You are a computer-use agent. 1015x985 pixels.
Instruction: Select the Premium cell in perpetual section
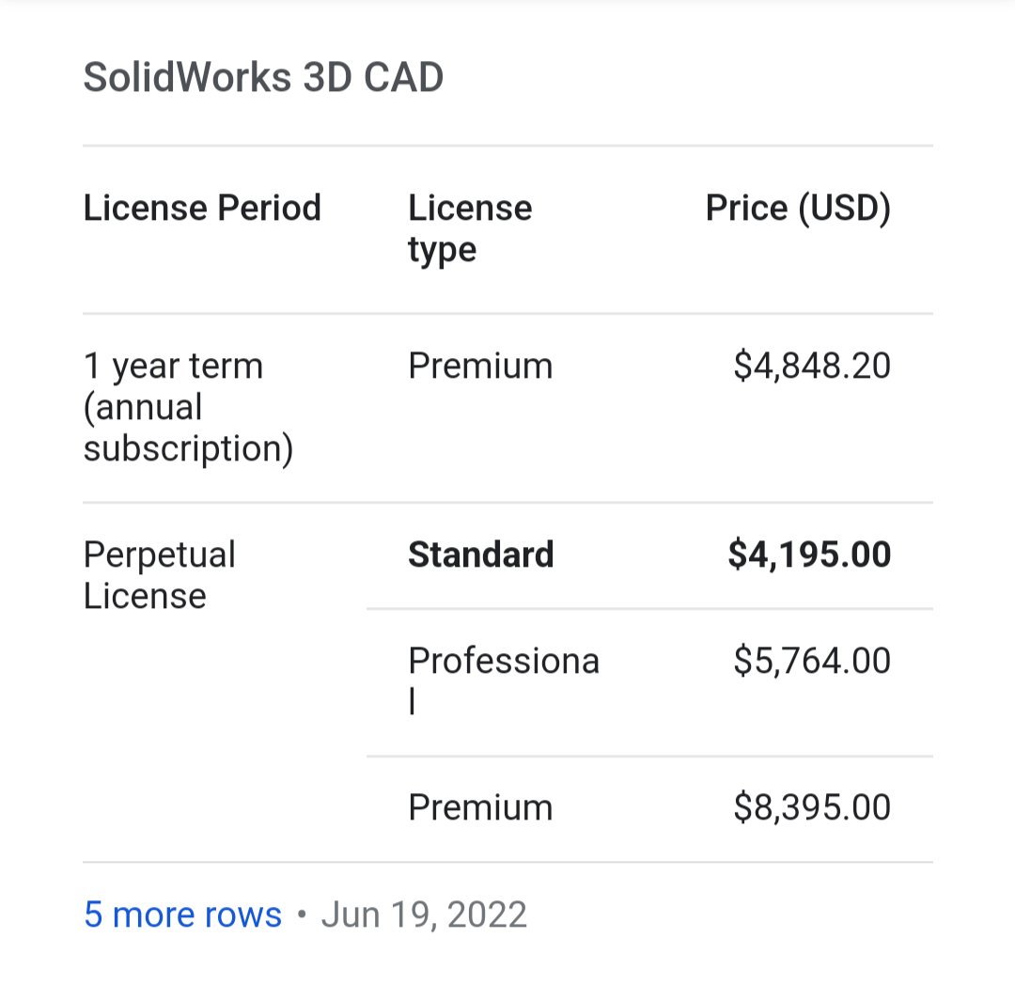click(480, 807)
